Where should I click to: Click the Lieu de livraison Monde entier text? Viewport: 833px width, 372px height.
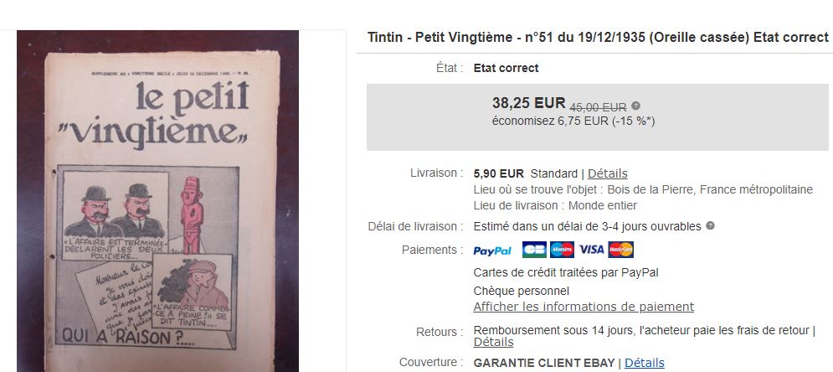pyautogui.click(x=554, y=205)
